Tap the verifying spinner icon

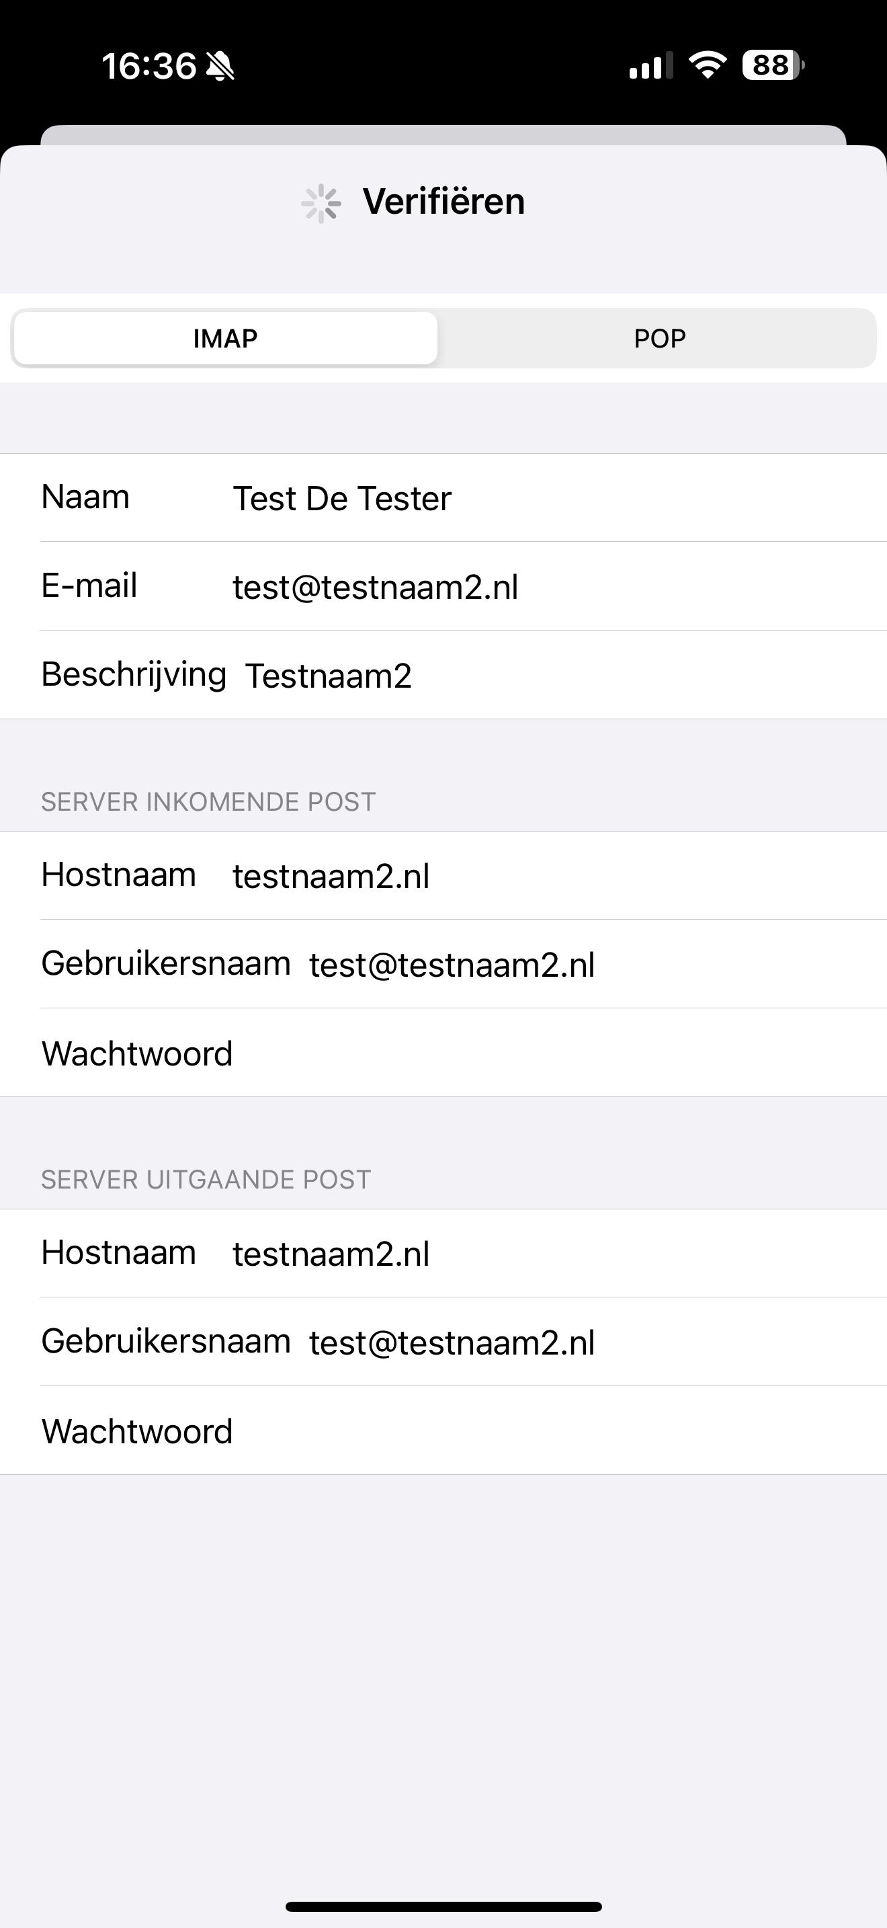coord(322,203)
